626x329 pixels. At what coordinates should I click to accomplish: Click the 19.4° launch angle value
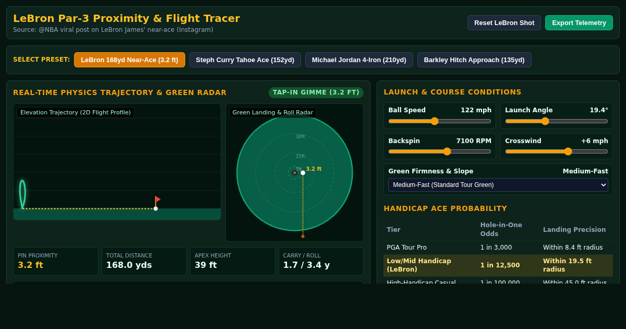(x=599, y=110)
